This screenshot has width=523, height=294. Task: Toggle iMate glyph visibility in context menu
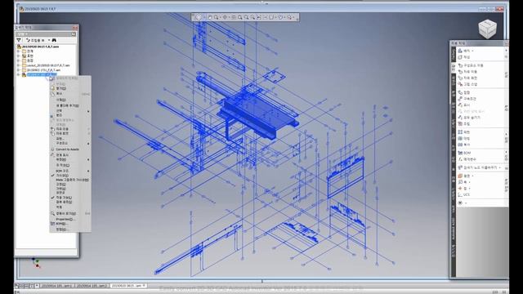click(72, 180)
